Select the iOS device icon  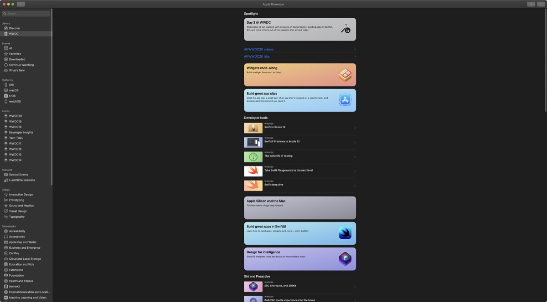point(6,85)
